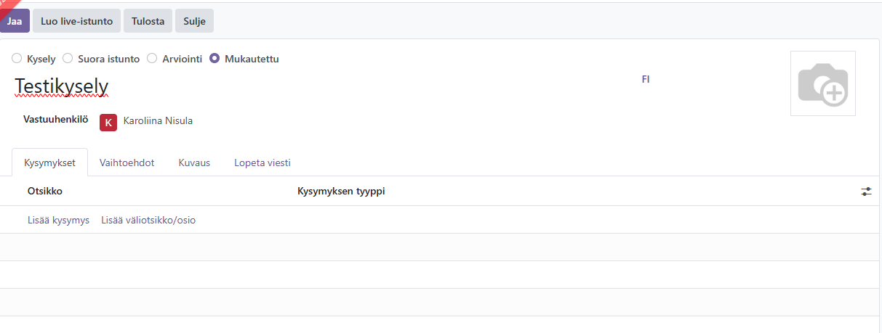Open the column settings adjust icon
Screen dimensions: 882x333
(866, 192)
